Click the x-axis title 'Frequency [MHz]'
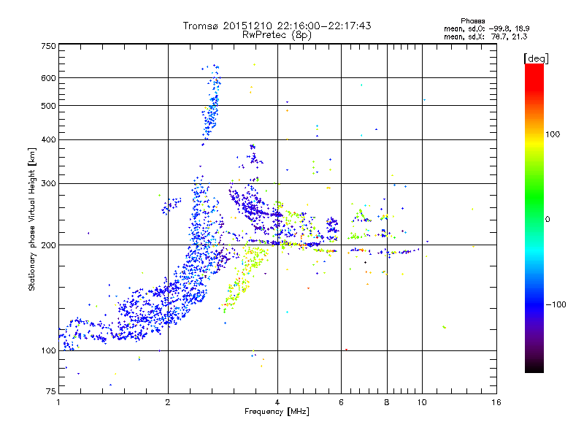Screen dimensions: 584x438 (277, 412)
